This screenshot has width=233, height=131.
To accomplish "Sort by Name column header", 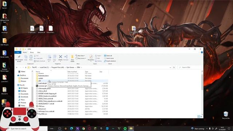I will pyautogui.click(x=38, y=72).
